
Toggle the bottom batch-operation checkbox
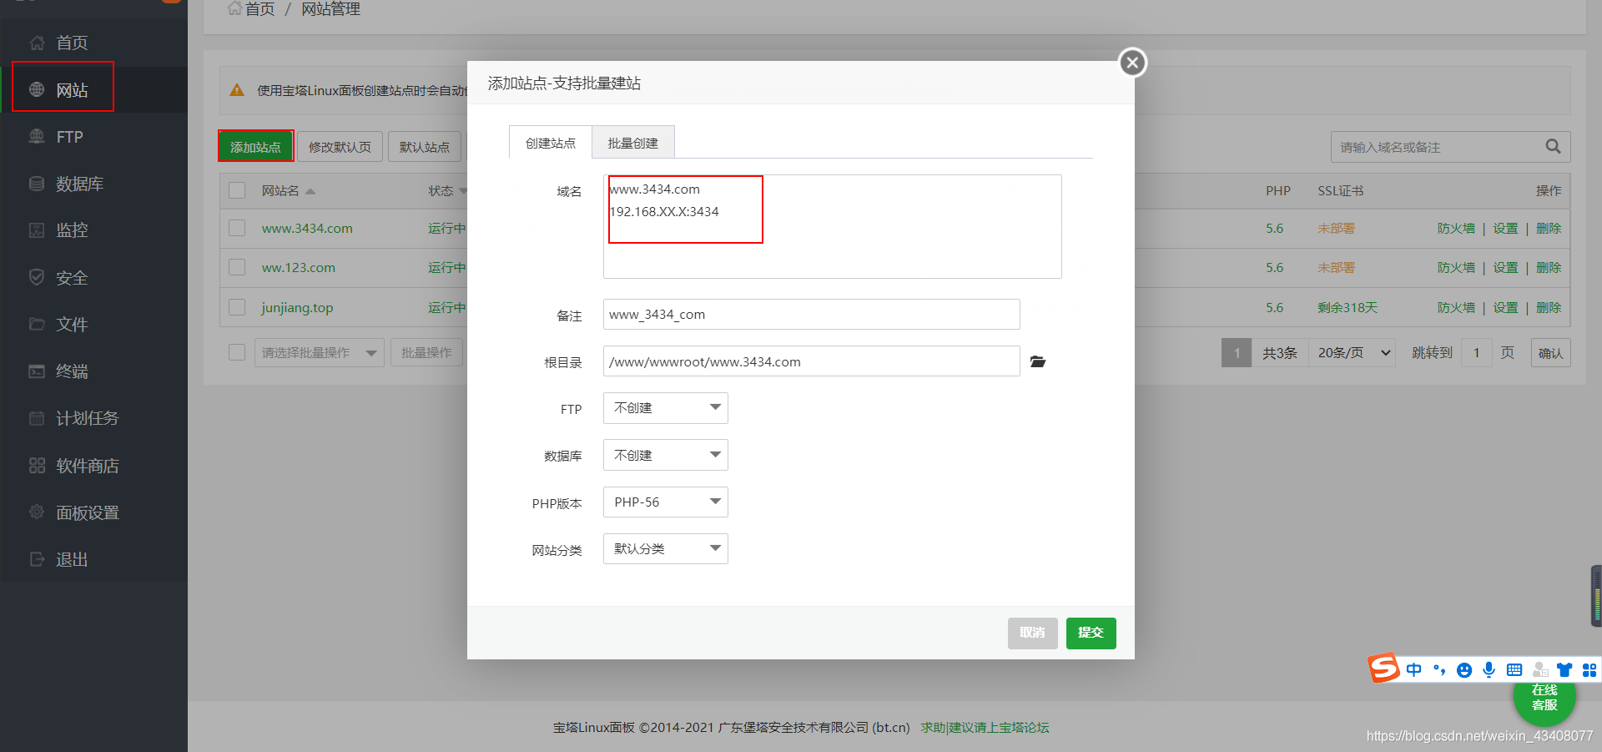(x=237, y=352)
